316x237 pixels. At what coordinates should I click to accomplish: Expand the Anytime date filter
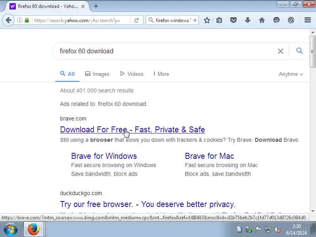pyautogui.click(x=291, y=74)
